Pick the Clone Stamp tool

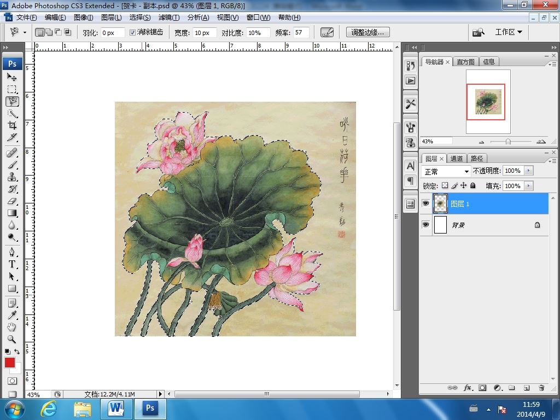click(x=12, y=177)
